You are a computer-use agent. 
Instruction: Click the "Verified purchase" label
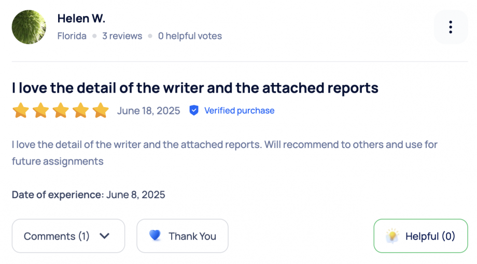click(239, 110)
